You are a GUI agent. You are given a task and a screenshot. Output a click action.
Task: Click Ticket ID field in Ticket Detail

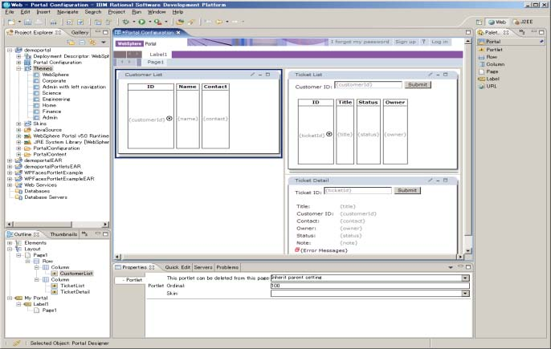(357, 190)
